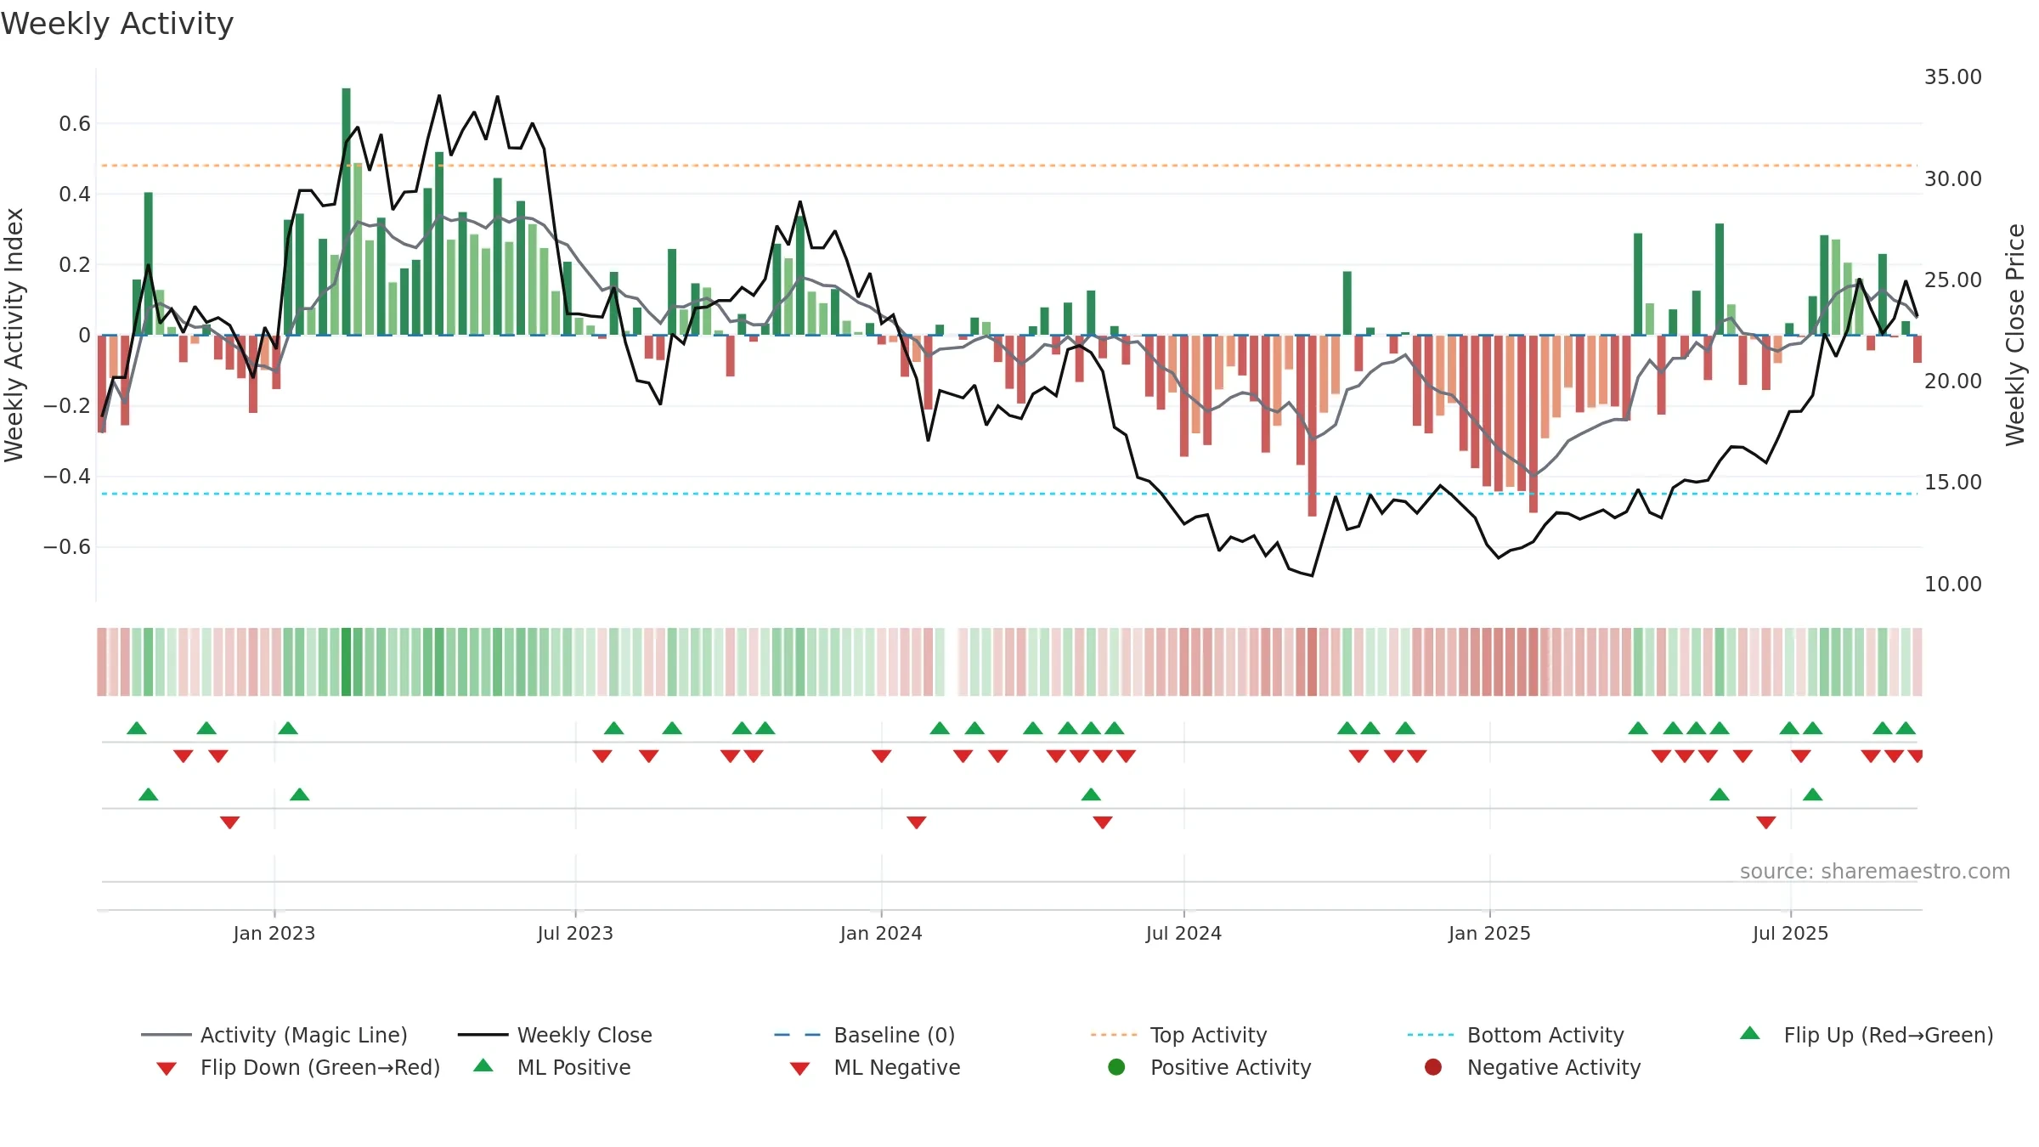
Task: Click the Positive Activity green circle icon
Action: pos(1116,1067)
